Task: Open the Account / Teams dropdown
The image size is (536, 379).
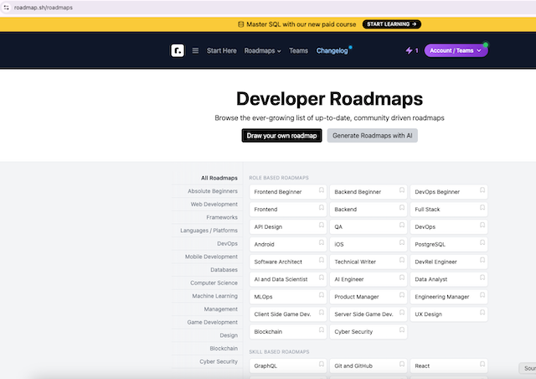Action: 456,50
